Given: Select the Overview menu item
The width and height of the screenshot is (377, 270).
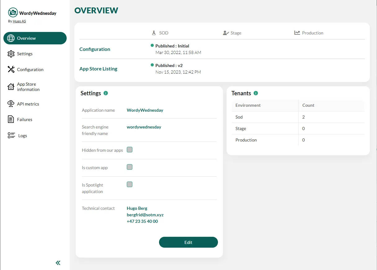Looking at the screenshot, I should tap(35, 38).
